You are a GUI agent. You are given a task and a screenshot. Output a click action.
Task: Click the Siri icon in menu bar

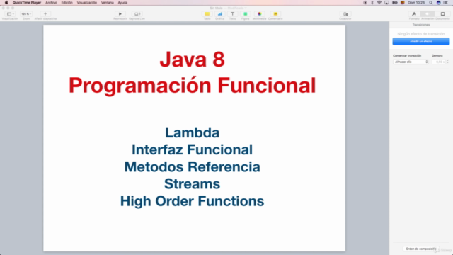click(439, 3)
